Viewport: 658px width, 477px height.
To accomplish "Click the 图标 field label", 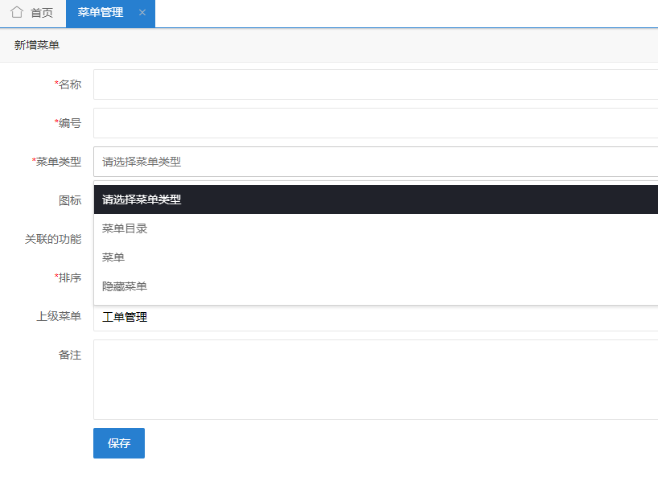I will pos(70,200).
